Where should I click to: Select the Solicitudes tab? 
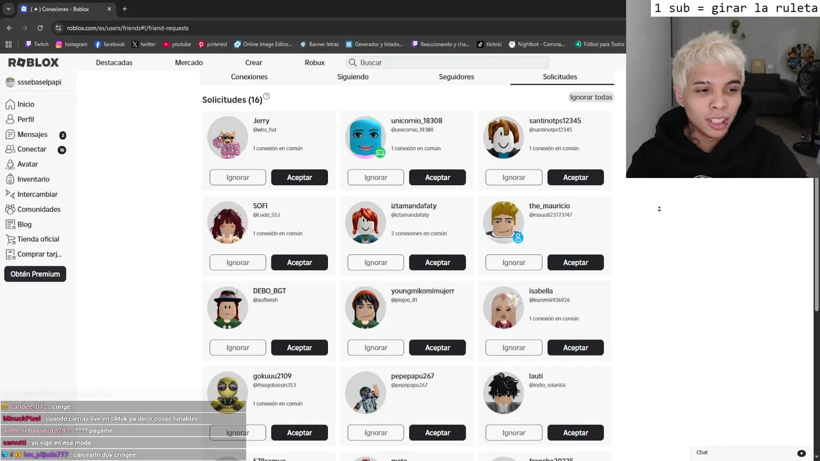(x=560, y=77)
